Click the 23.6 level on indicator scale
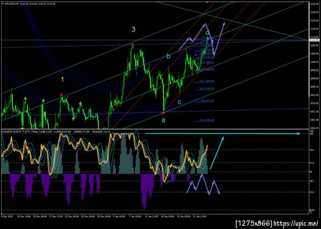 click(312, 192)
